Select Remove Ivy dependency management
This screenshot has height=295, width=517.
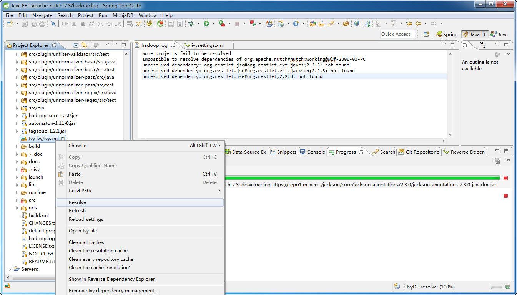coord(140,291)
